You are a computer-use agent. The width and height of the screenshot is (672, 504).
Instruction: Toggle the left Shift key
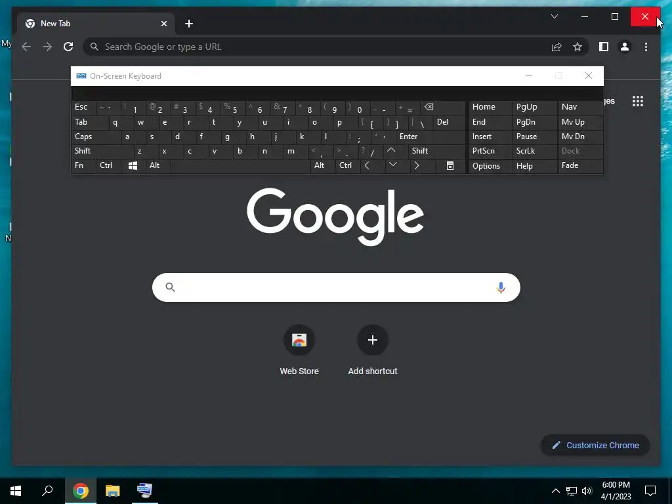tap(102, 151)
